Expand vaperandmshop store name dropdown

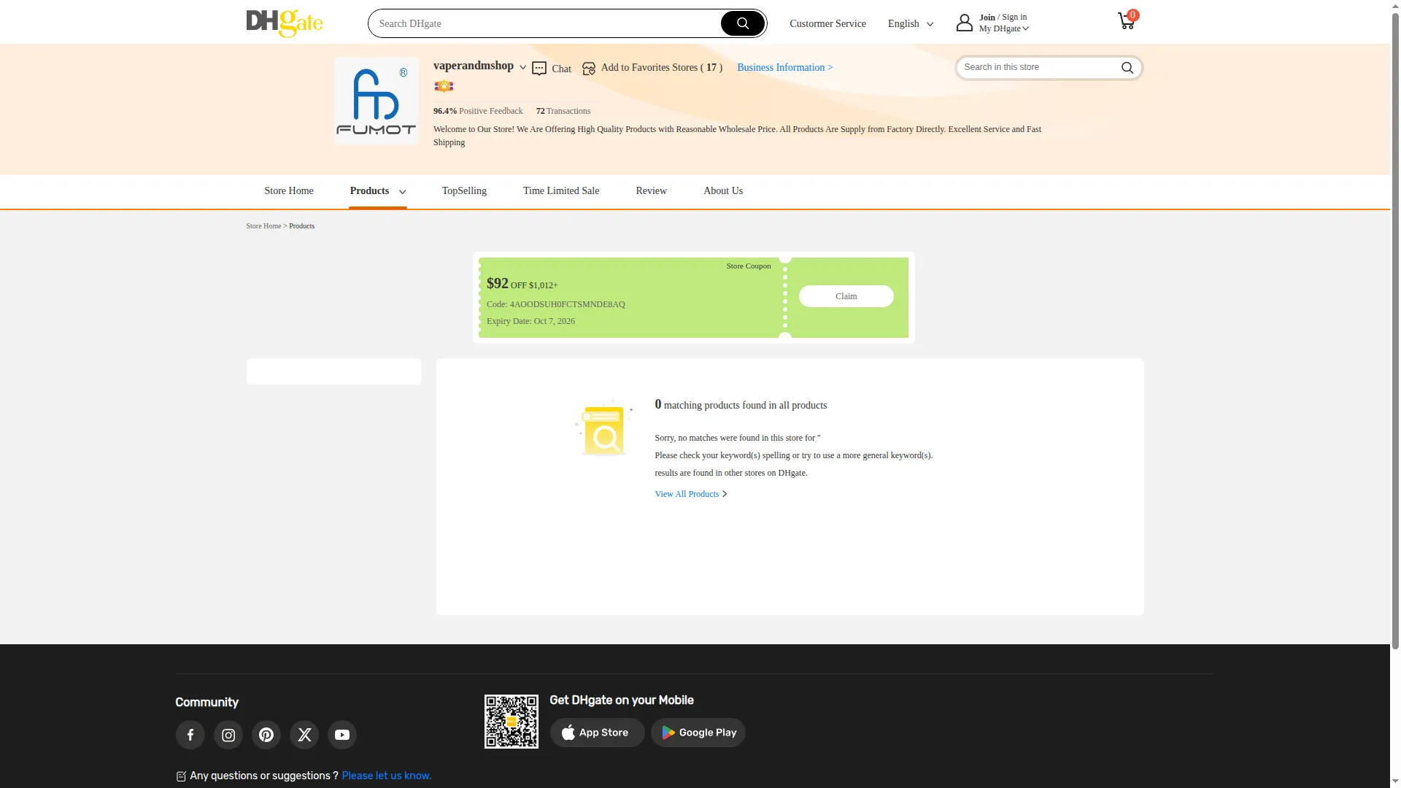pos(522,67)
